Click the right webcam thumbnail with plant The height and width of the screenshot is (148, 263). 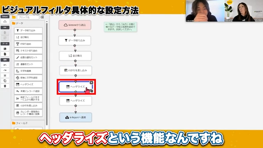tap(244, 11)
